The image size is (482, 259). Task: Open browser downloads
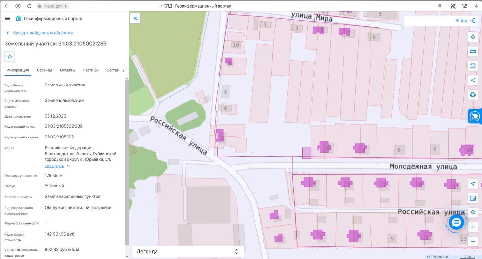coord(476,6)
